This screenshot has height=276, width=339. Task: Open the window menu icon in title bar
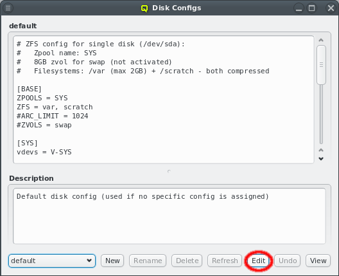(x=8, y=8)
